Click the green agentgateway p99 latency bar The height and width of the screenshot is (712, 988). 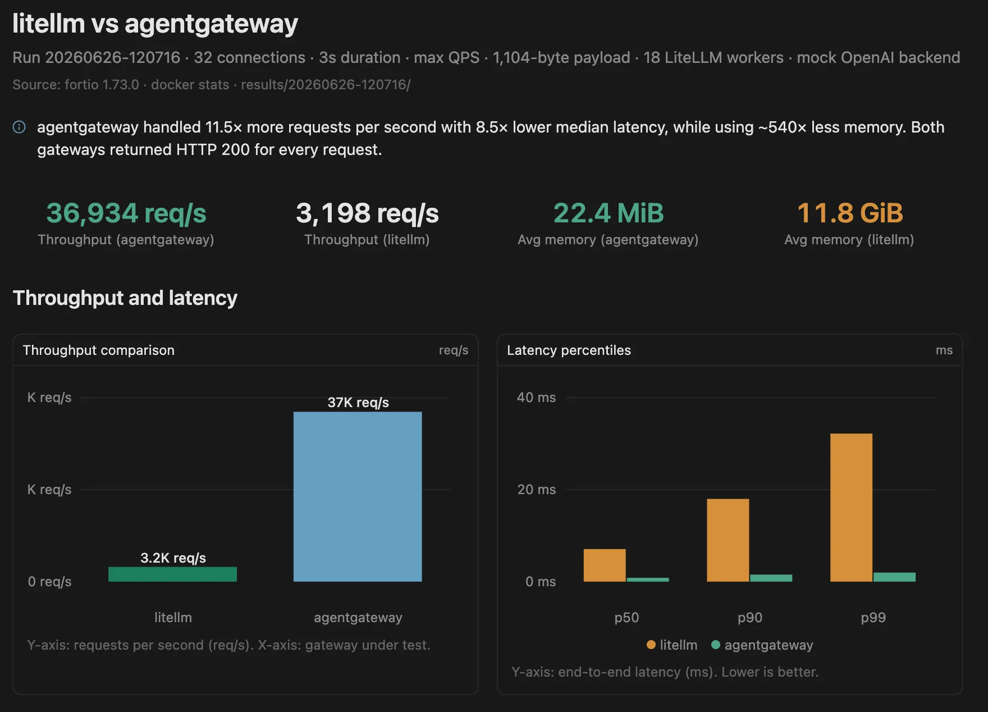894,577
